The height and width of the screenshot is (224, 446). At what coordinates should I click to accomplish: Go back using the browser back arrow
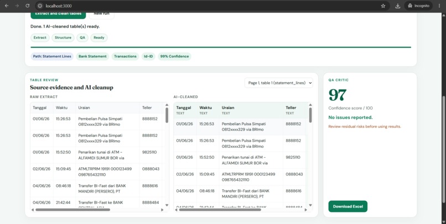coord(7,6)
